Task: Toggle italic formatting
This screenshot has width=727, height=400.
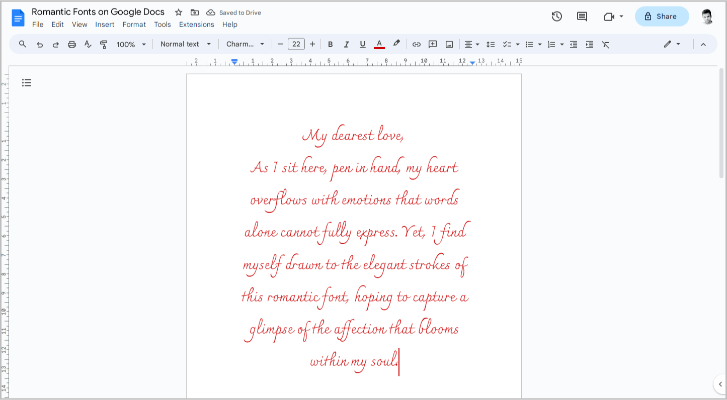Action: pyautogui.click(x=347, y=44)
